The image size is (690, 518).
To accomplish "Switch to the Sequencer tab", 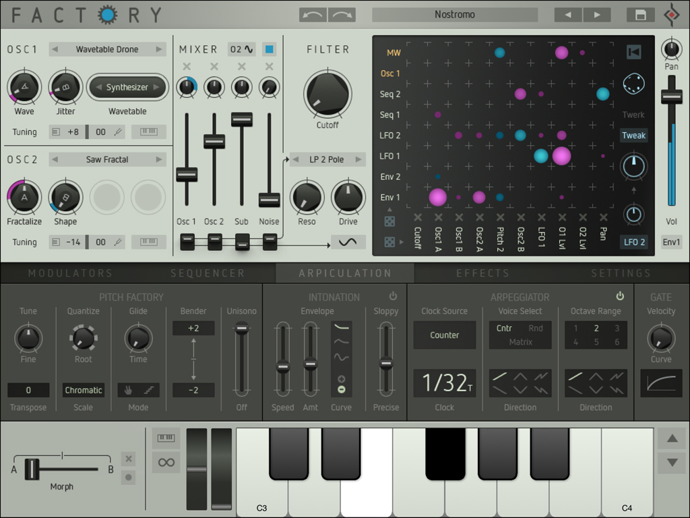I will [208, 273].
